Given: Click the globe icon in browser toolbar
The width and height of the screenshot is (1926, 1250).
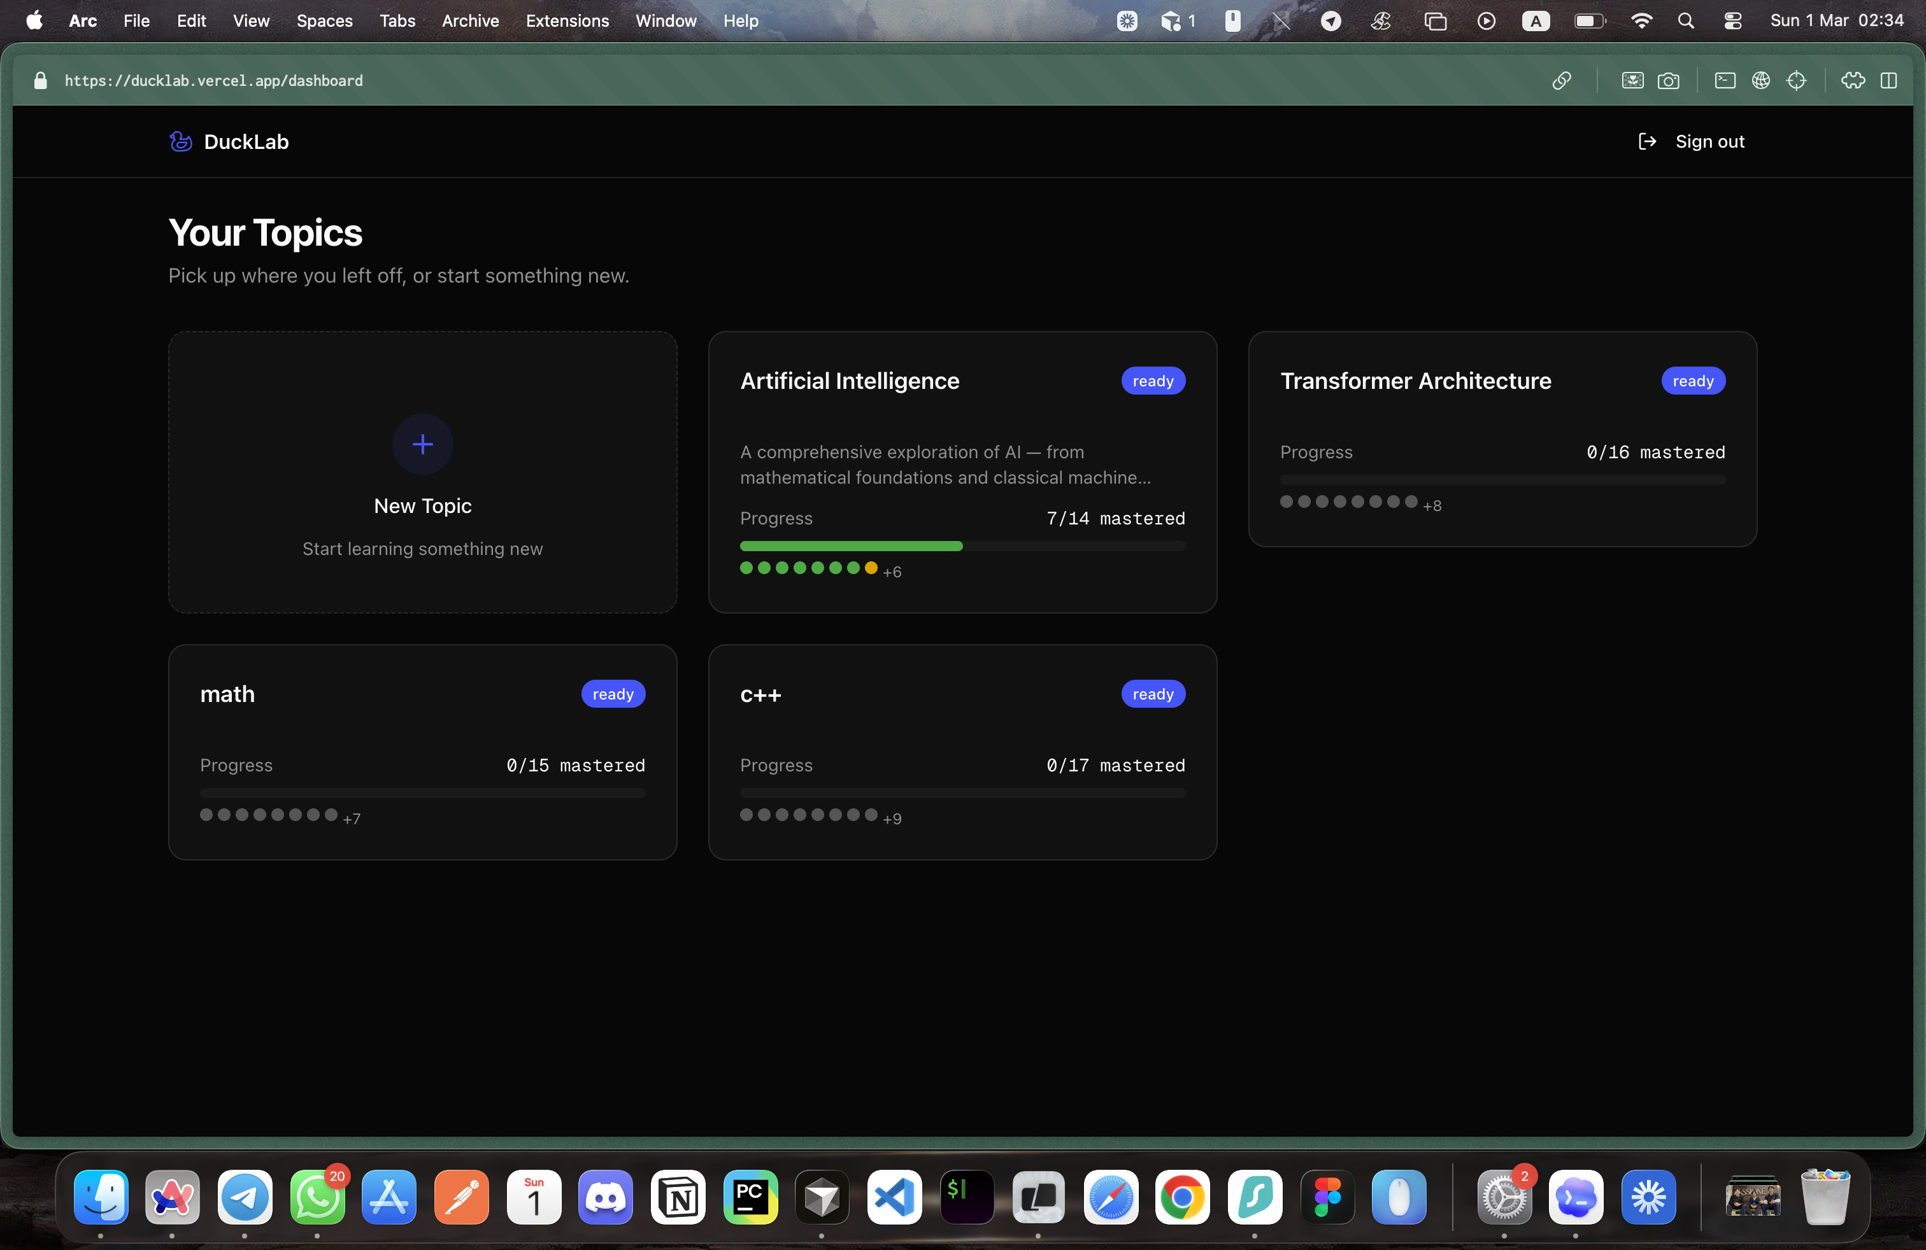Looking at the screenshot, I should (1761, 80).
